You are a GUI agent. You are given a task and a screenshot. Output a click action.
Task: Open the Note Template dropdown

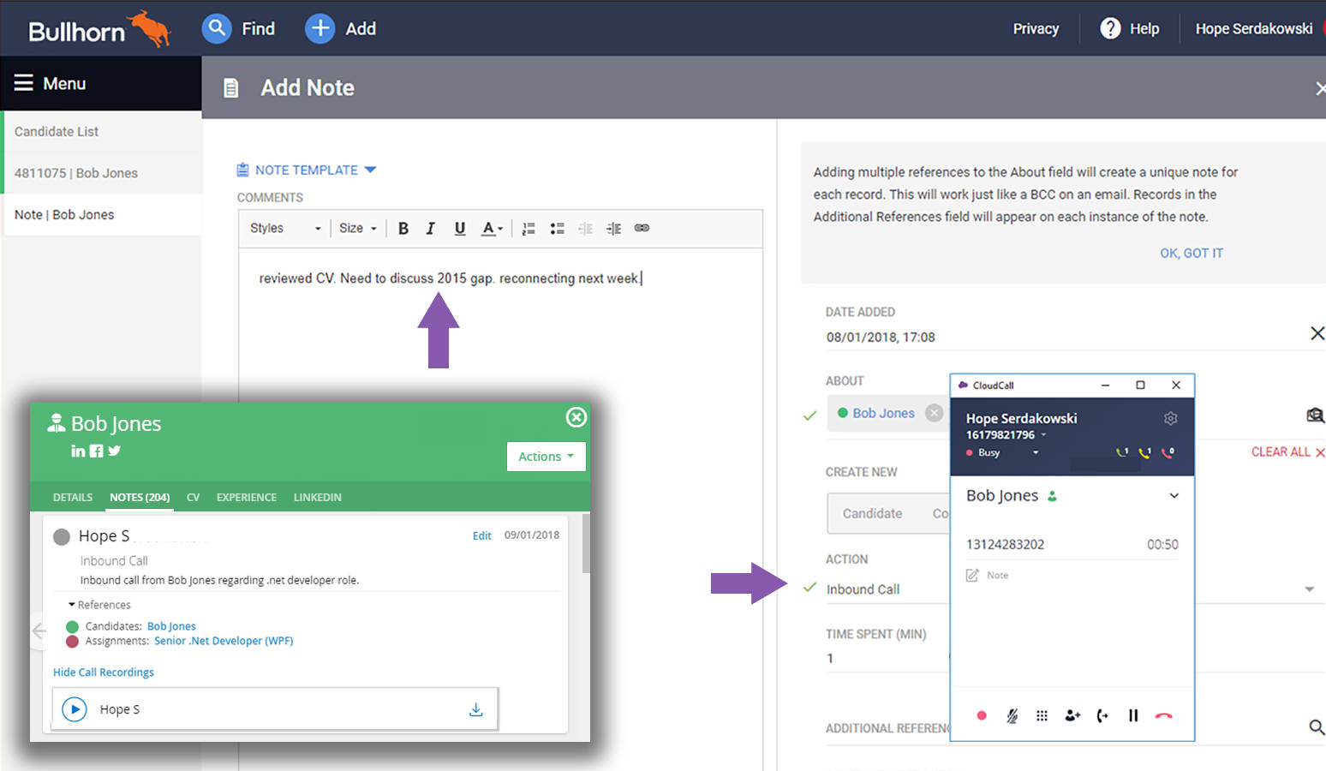pos(307,170)
